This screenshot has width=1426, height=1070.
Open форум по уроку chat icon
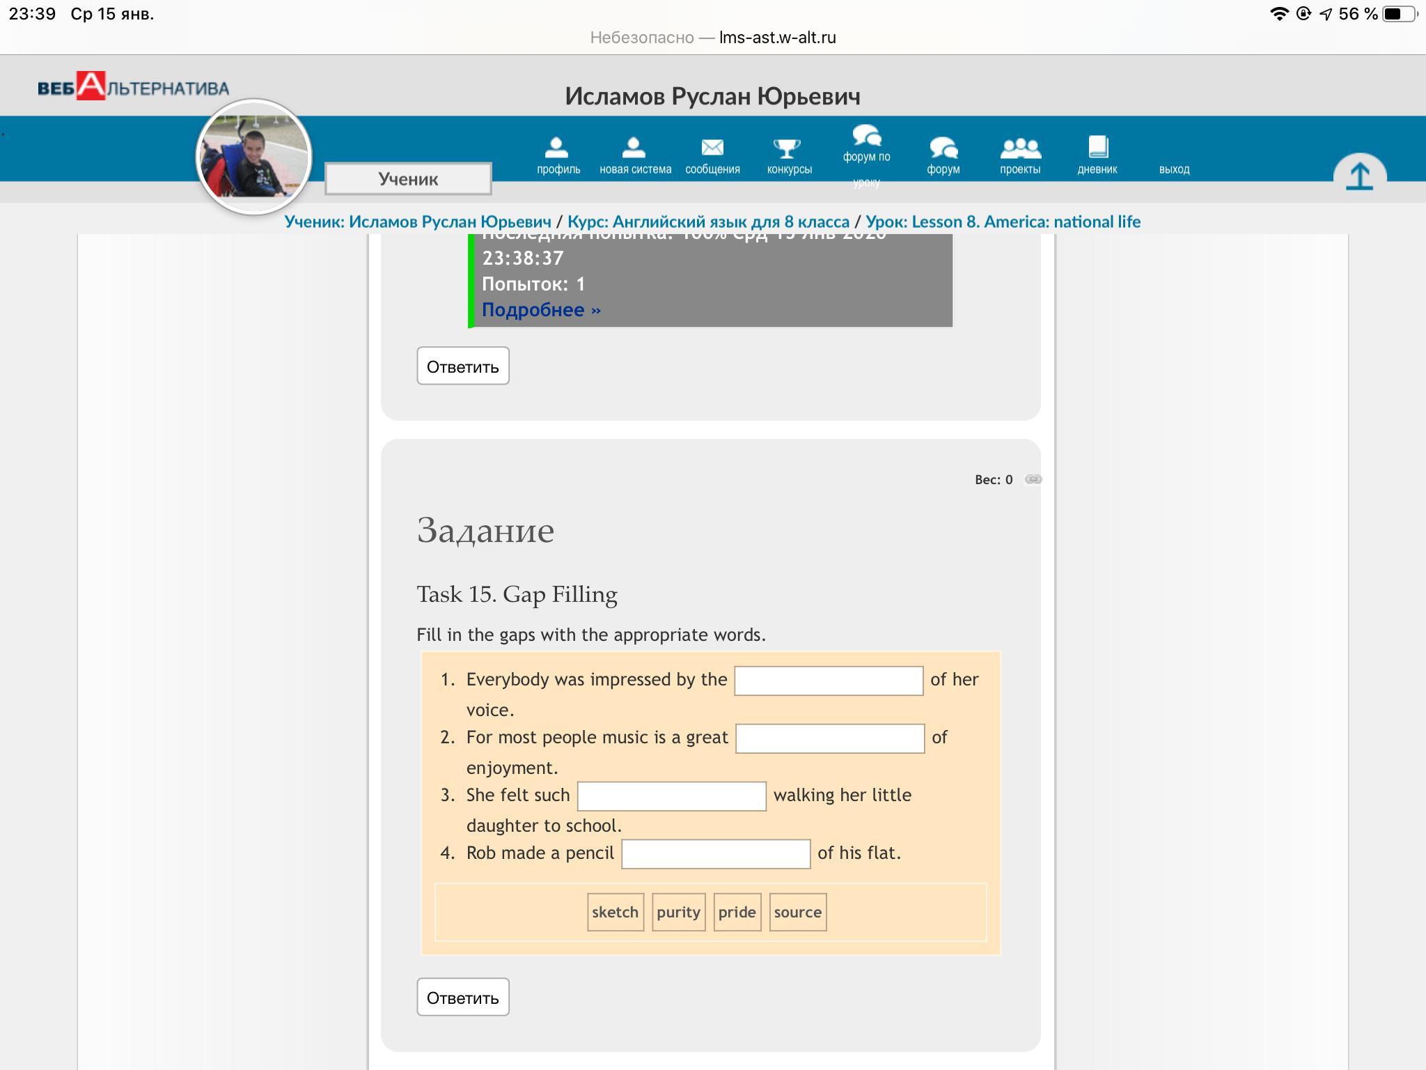coord(866,135)
